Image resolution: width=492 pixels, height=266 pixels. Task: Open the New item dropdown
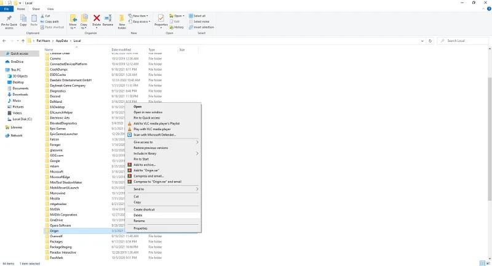pos(138,16)
